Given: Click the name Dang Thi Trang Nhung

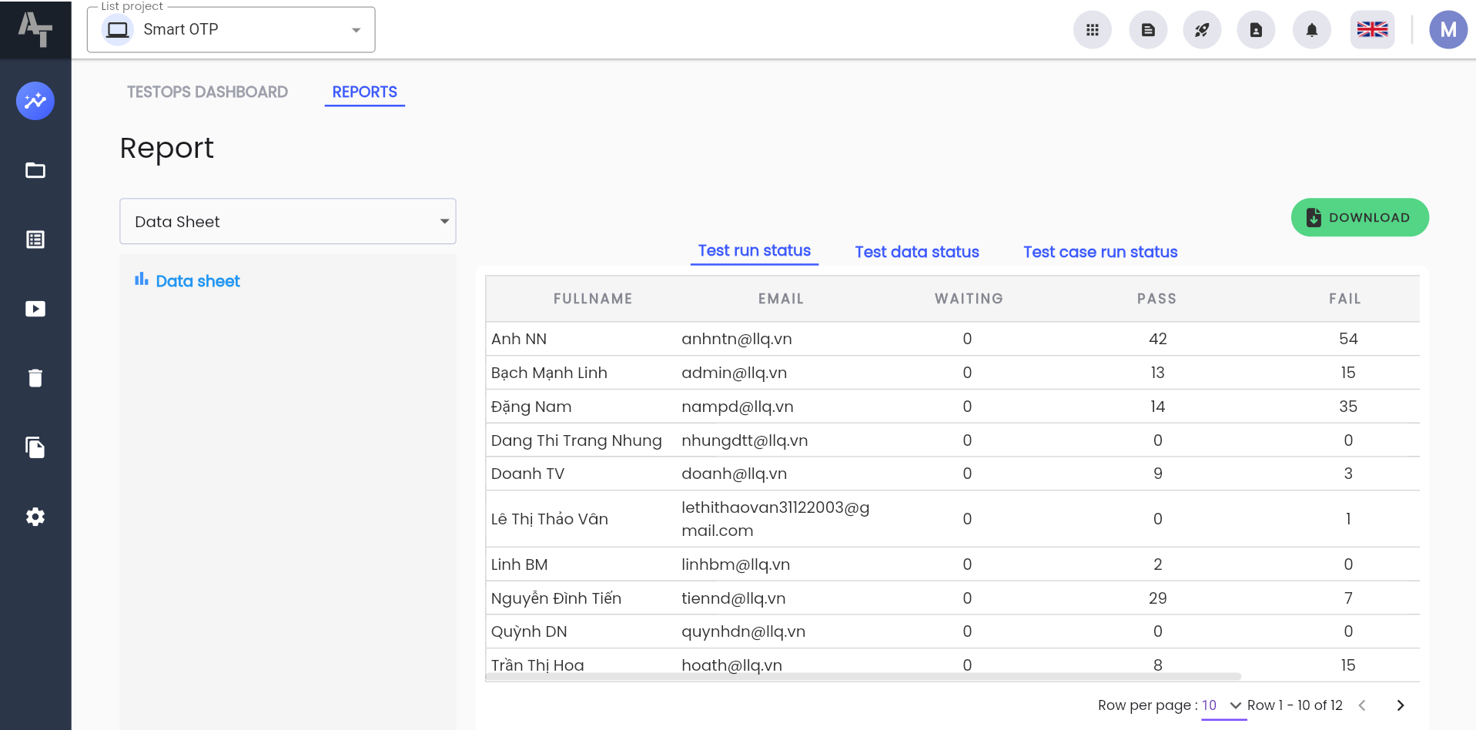Looking at the screenshot, I should coord(576,440).
